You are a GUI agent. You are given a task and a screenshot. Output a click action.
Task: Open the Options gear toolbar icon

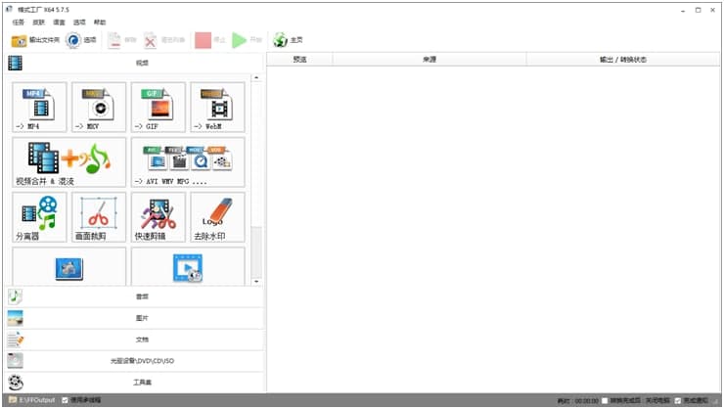(73, 40)
